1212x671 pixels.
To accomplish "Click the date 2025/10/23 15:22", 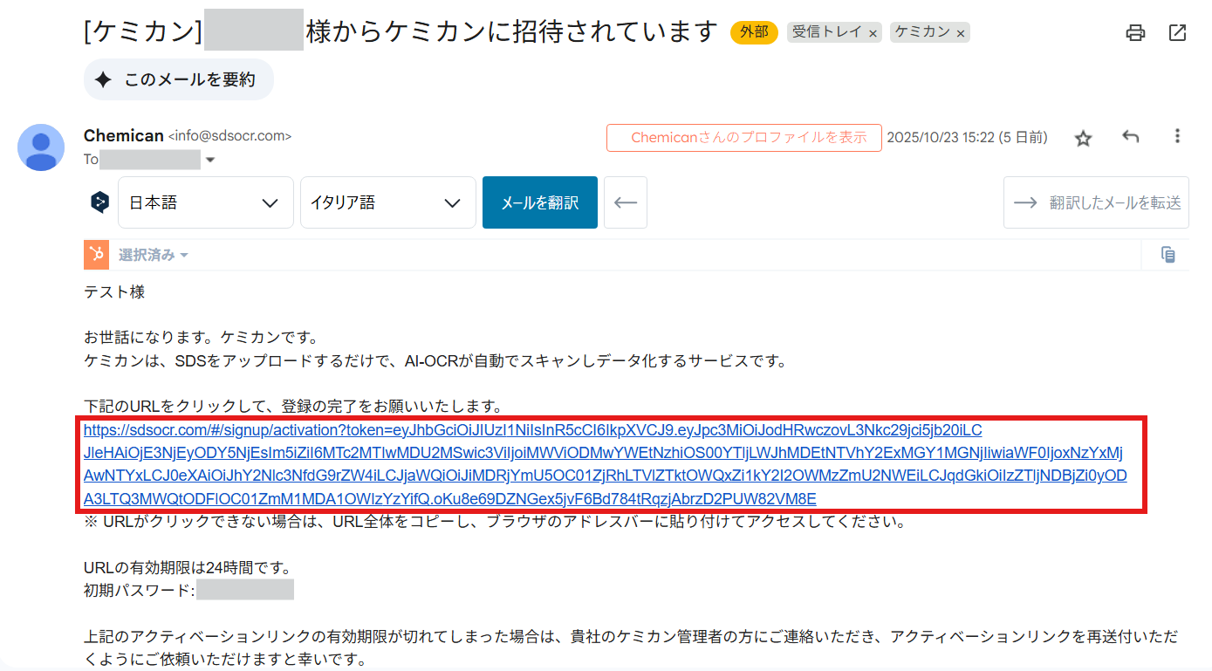I will [942, 137].
